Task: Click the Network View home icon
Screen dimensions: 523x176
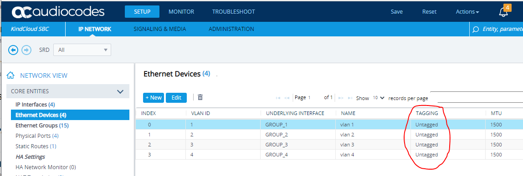Action: [10, 75]
